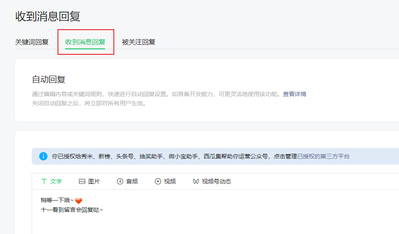Click the heart emoji in reply text
399x234 pixels.
coord(79,201)
